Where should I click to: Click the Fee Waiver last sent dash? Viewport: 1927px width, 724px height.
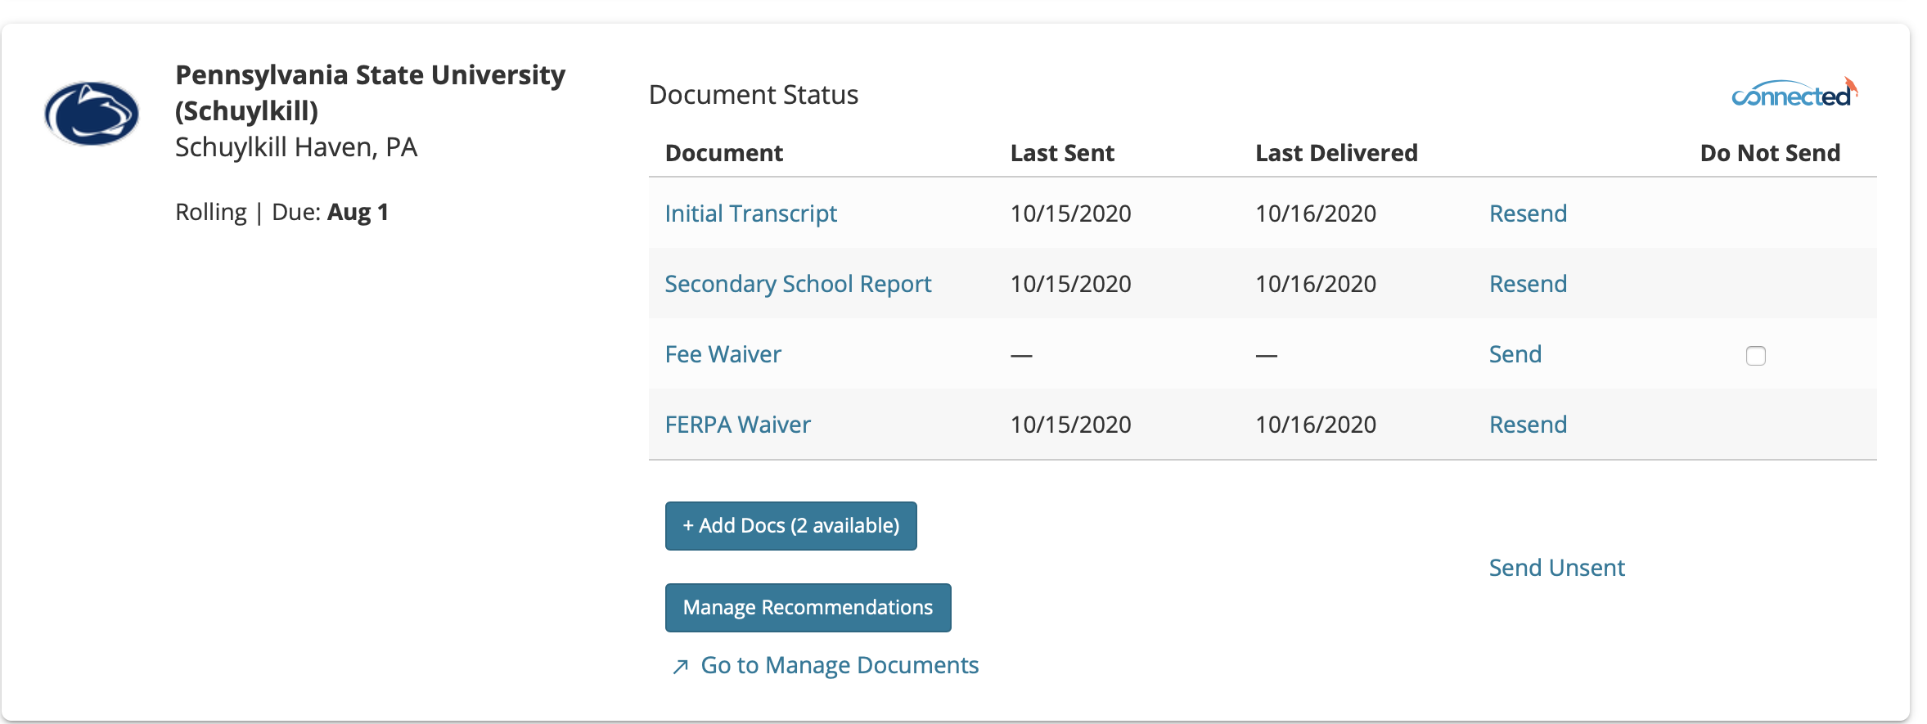click(1021, 356)
